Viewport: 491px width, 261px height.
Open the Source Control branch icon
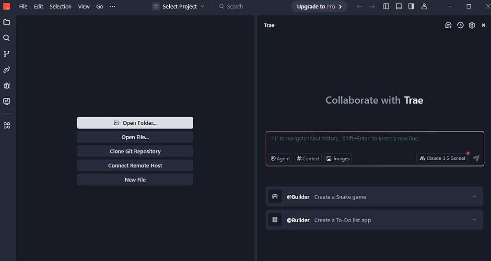[x=7, y=54]
